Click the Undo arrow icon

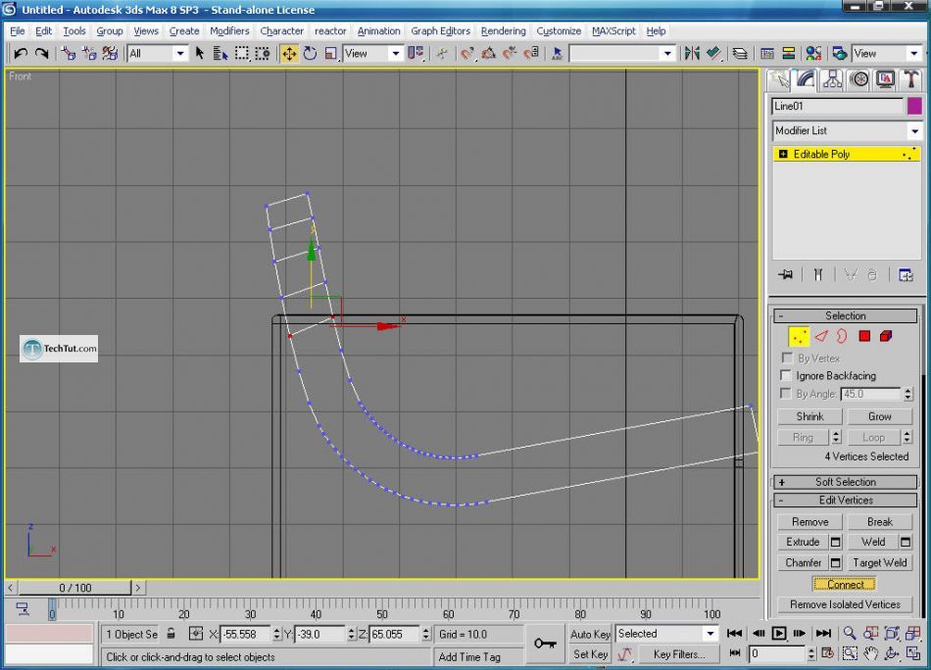click(21, 54)
